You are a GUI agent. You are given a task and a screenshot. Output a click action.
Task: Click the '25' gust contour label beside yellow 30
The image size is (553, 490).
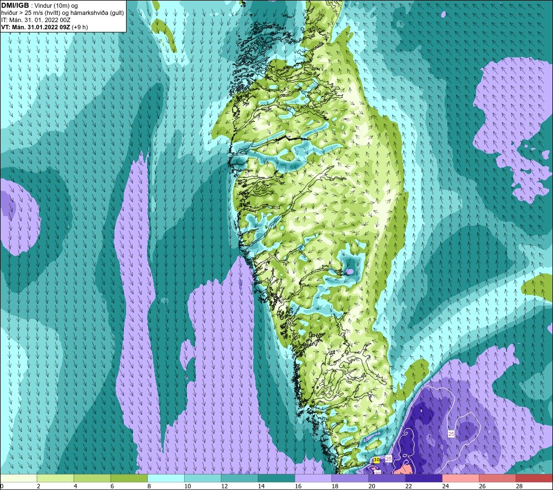point(389,459)
